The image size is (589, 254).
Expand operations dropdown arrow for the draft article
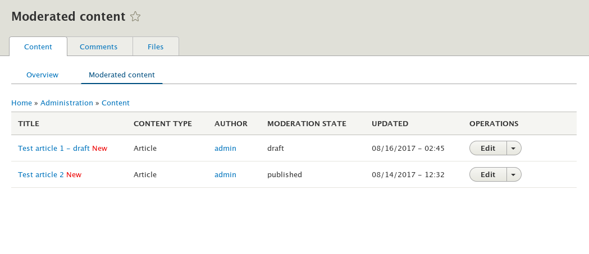coord(514,148)
